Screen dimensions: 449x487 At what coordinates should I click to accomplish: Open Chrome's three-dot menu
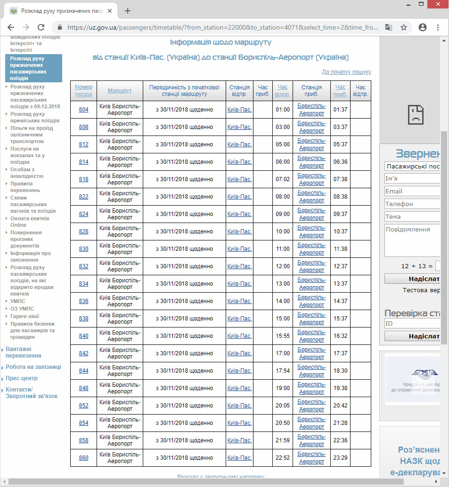[438, 27]
